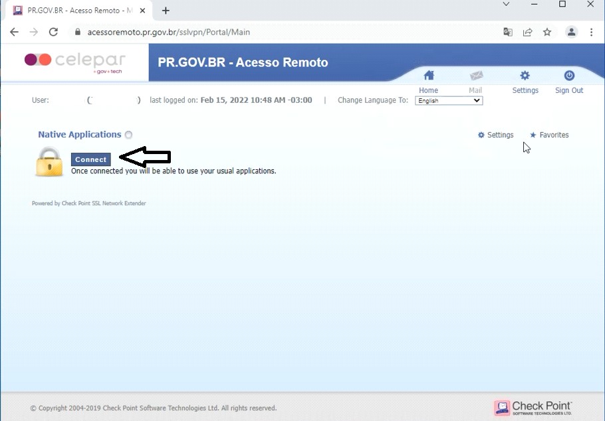605x421 pixels.
Task: Expand the Change Language dropdown
Action: tap(449, 101)
